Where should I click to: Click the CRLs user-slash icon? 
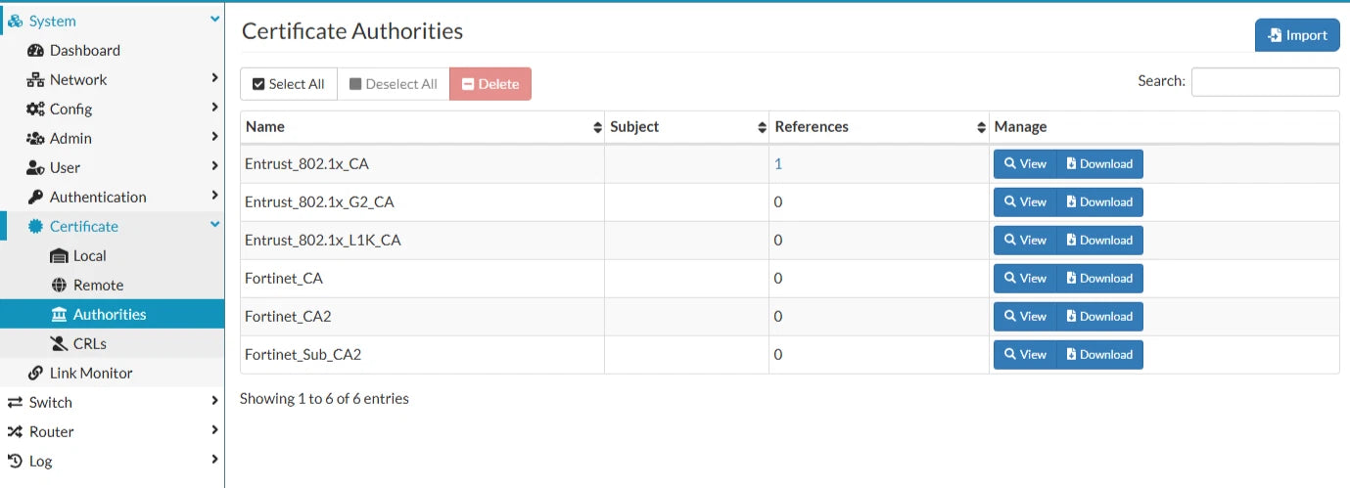(x=59, y=343)
